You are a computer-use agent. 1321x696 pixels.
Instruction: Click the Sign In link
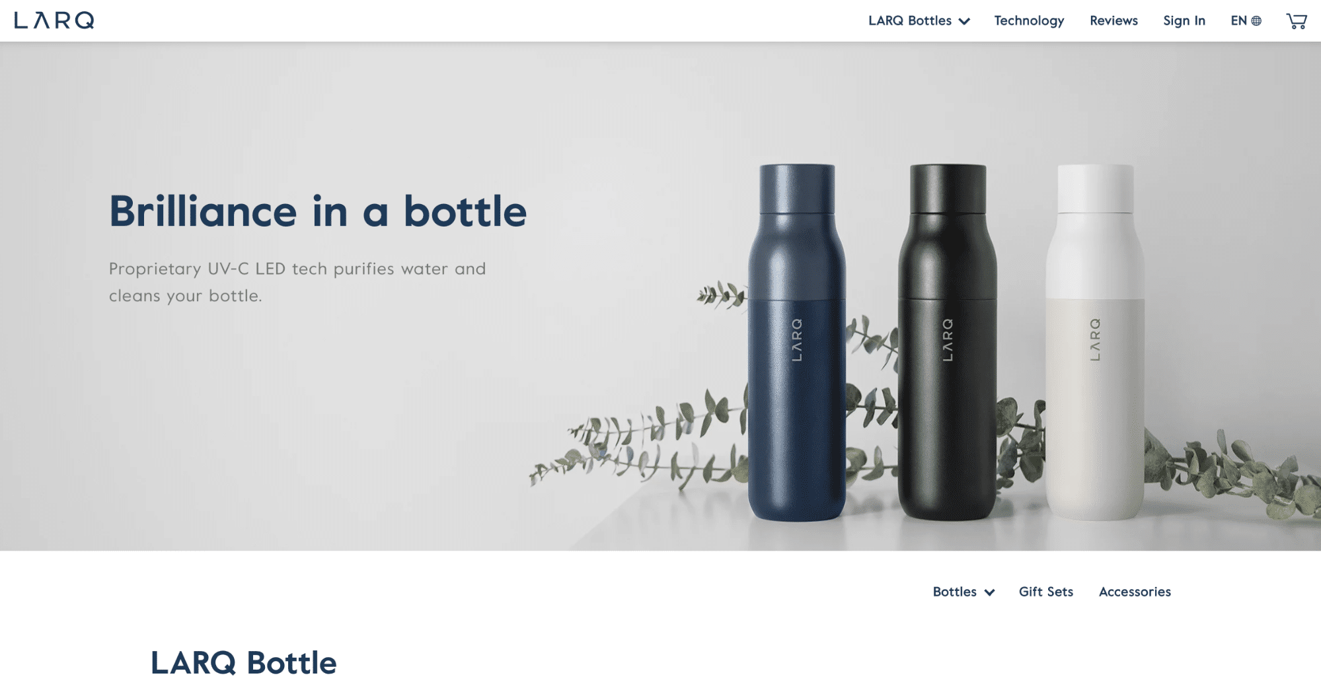(1184, 20)
